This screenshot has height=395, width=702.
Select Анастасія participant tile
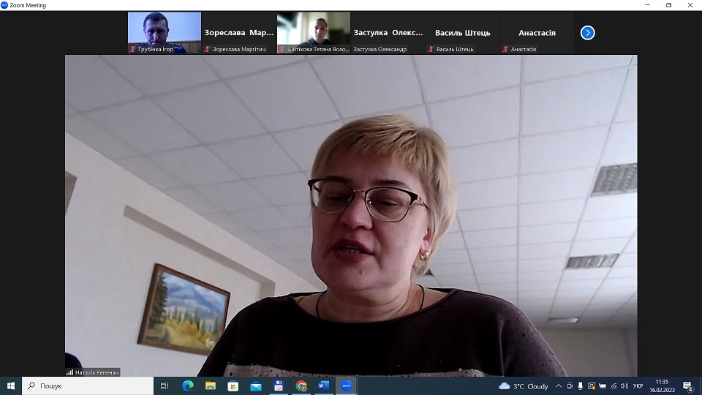[537, 33]
